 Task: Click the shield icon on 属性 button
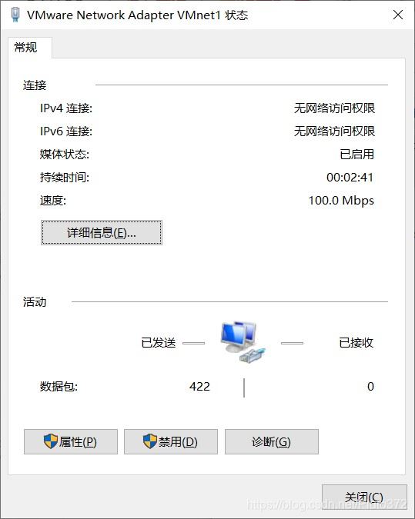click(51, 441)
